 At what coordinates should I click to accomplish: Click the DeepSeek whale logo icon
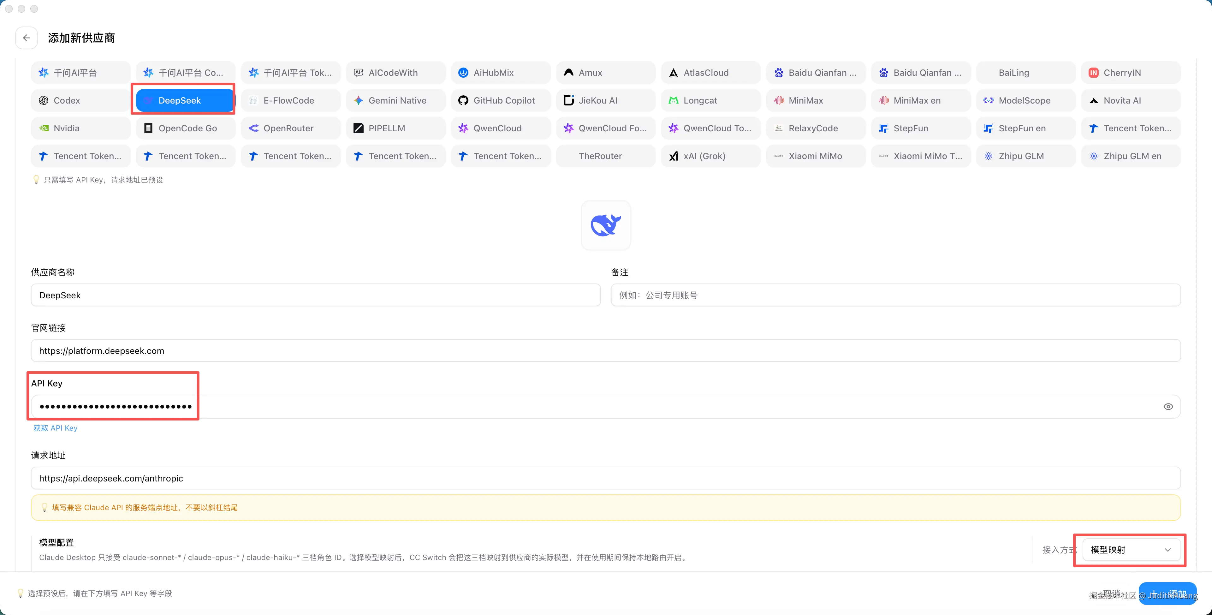point(606,225)
